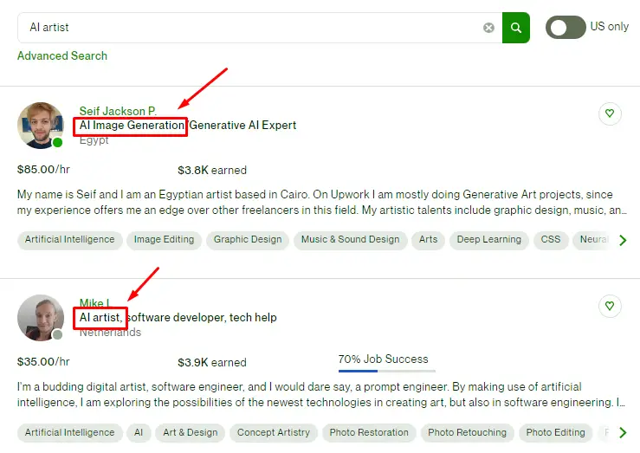Expand more skills for Mike L.
This screenshot has height=453, width=640.
(623, 432)
